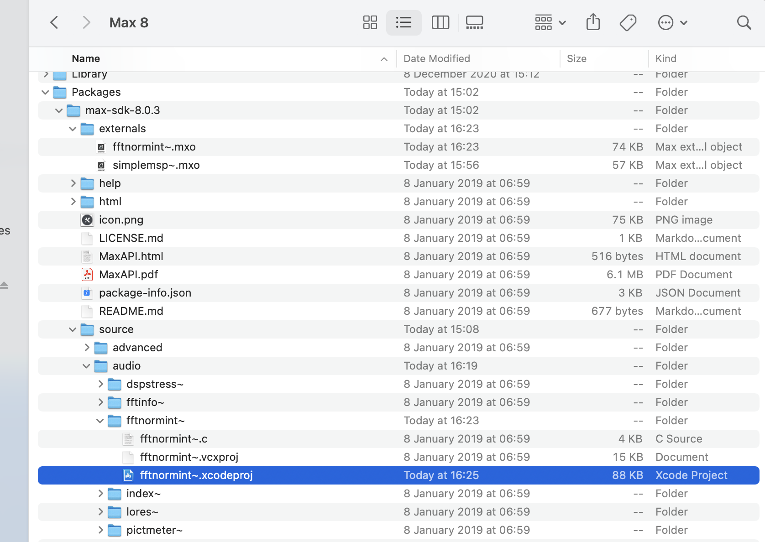This screenshot has height=542, width=765.
Task: Select the README.md file icon
Action: coord(87,311)
